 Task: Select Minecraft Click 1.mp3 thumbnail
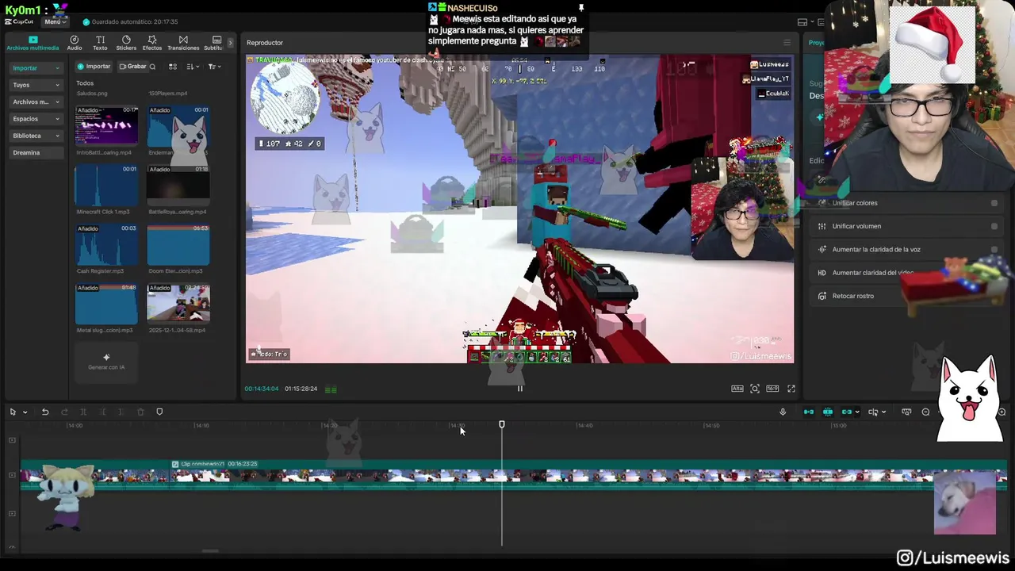click(106, 185)
